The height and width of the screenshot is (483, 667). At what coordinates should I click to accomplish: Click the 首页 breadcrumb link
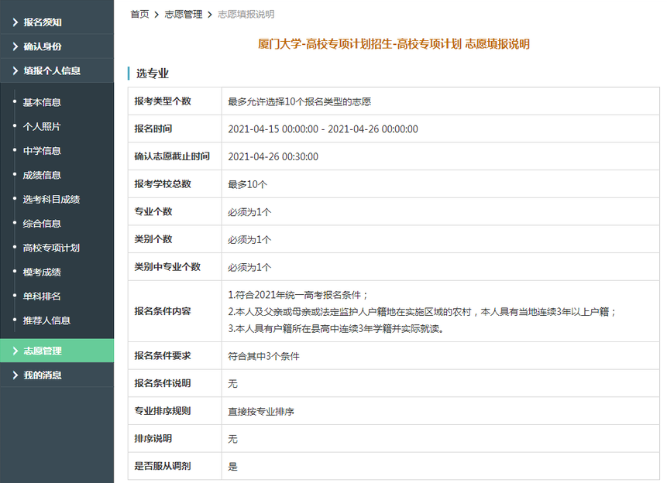(x=139, y=15)
